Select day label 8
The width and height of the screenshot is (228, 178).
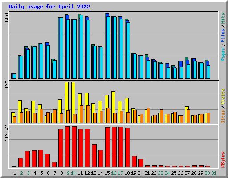[x=61, y=173]
